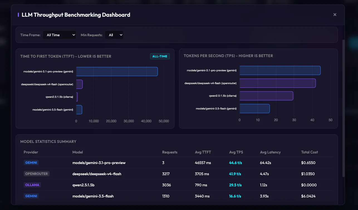Click the 1.12s latency value
Screen dimensions: 358x210
[264, 185]
